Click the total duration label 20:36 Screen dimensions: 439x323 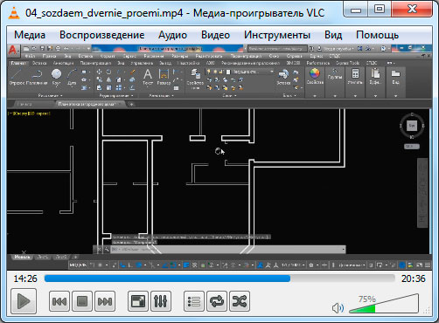point(413,278)
